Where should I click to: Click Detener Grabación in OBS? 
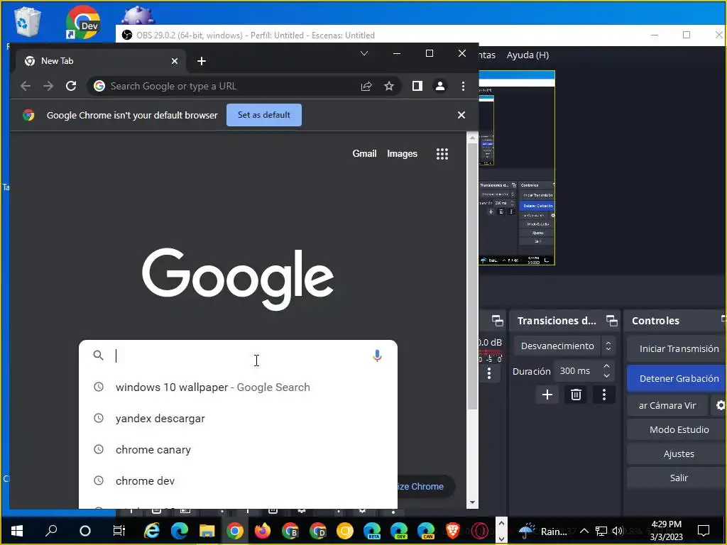(x=678, y=378)
